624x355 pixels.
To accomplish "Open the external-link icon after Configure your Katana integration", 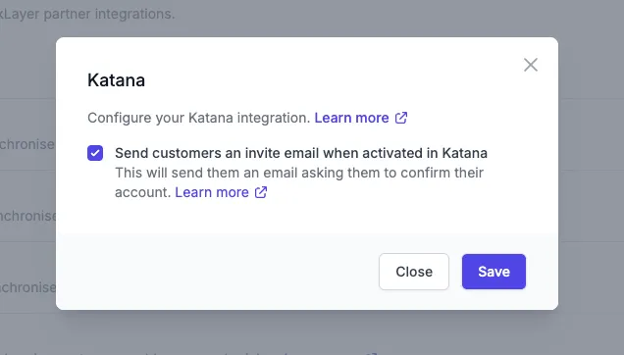I will [x=401, y=118].
